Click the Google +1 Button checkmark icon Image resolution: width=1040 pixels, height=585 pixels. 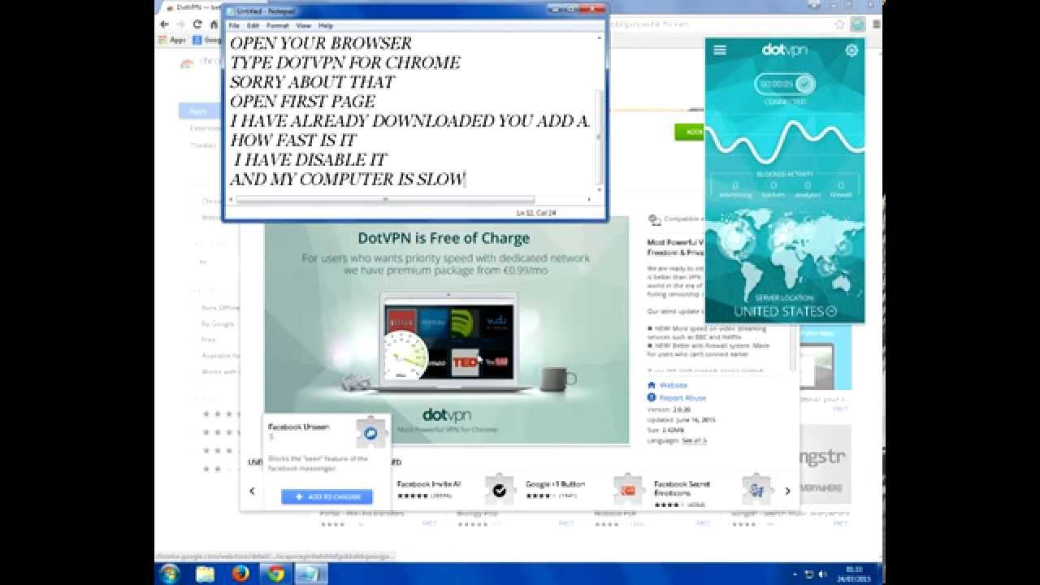(x=500, y=490)
